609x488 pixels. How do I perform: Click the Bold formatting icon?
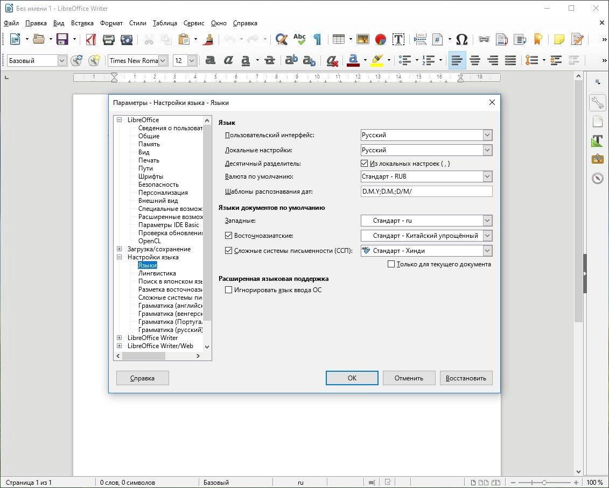point(210,60)
